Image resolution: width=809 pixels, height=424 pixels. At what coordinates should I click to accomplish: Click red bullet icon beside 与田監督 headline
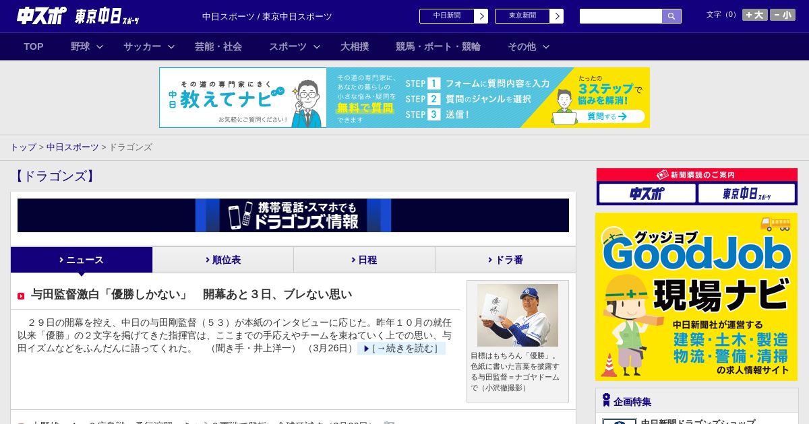pyautogui.click(x=21, y=296)
